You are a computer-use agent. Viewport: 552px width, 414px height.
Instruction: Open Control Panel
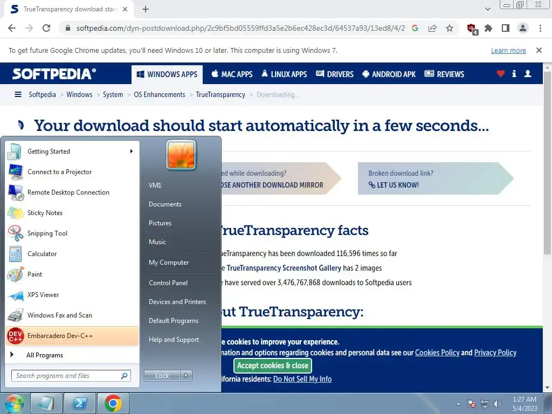point(168,282)
